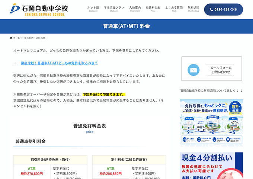Screen dimensions: 253x179
Task: Open the 無料送迎 shuttle service banner
Action: 212,123
